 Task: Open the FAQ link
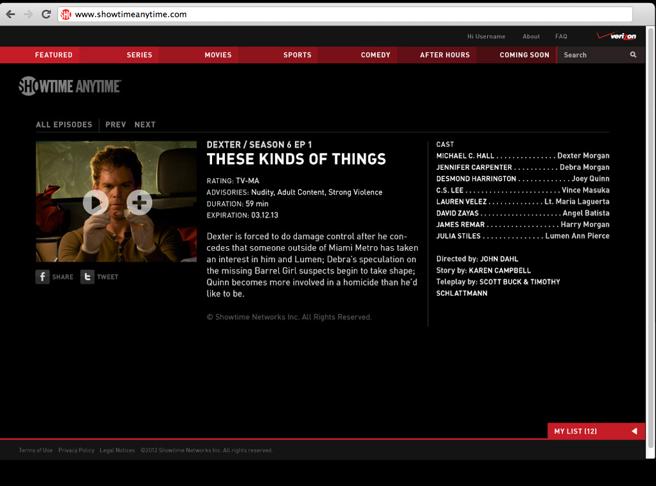click(x=561, y=36)
